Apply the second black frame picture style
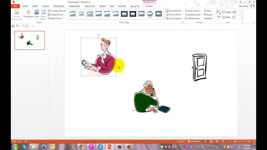 coord(133,14)
